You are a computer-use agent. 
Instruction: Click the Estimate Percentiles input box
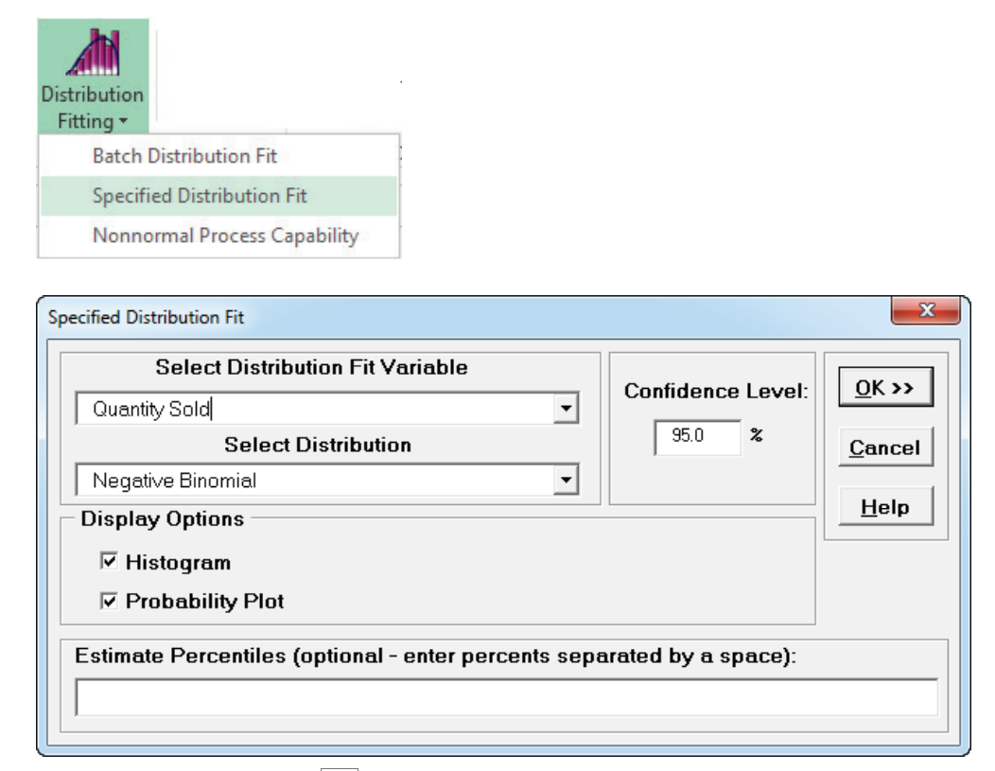click(x=505, y=696)
